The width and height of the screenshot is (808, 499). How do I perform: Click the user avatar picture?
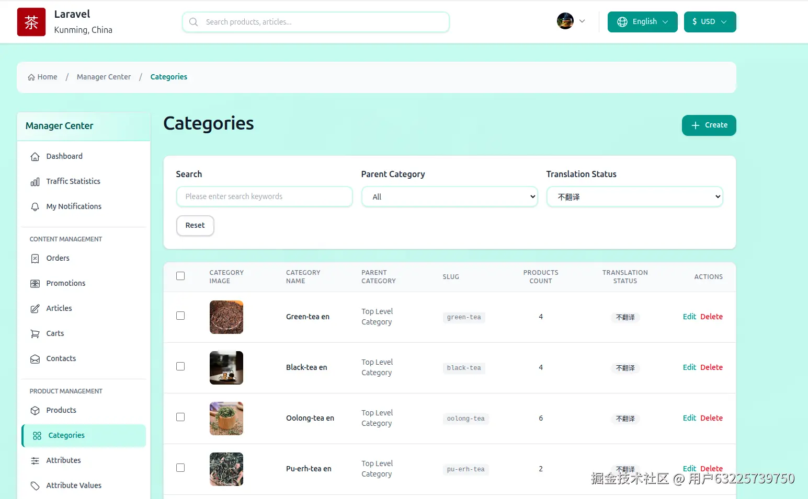click(565, 21)
